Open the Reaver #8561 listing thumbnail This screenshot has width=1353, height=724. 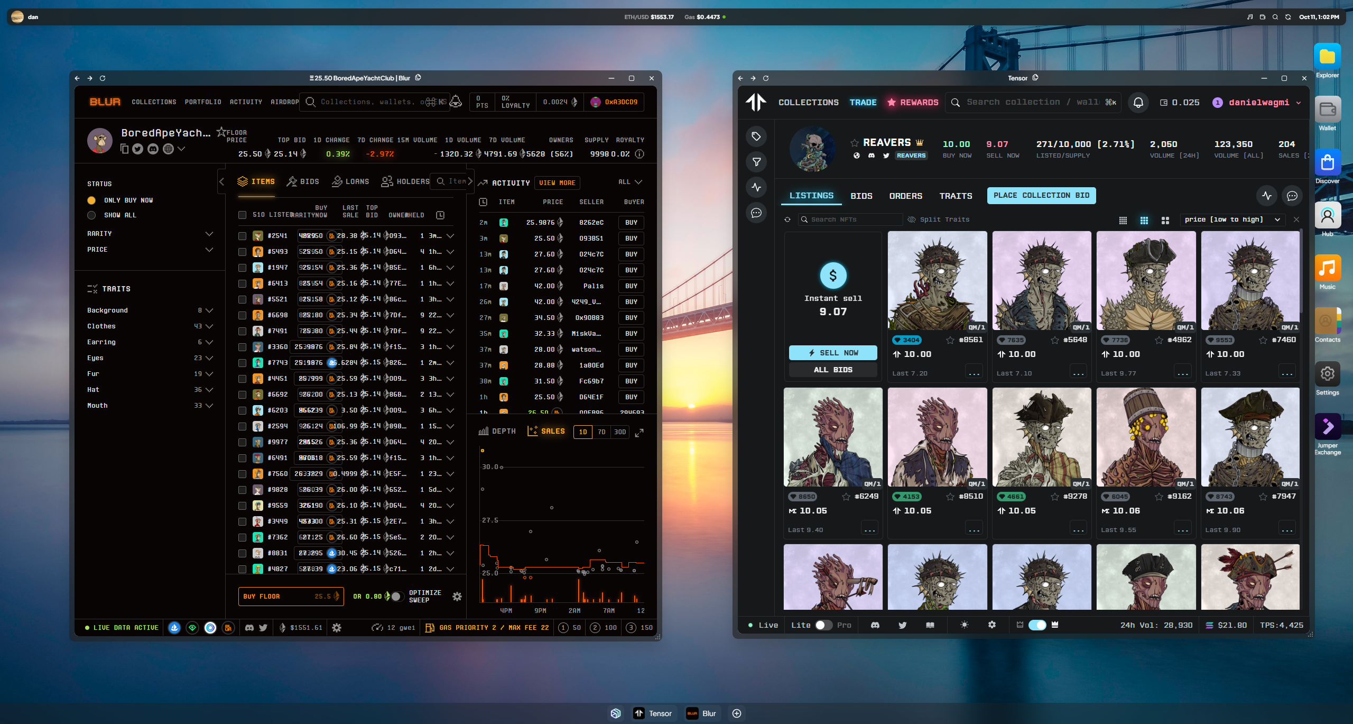click(x=937, y=281)
